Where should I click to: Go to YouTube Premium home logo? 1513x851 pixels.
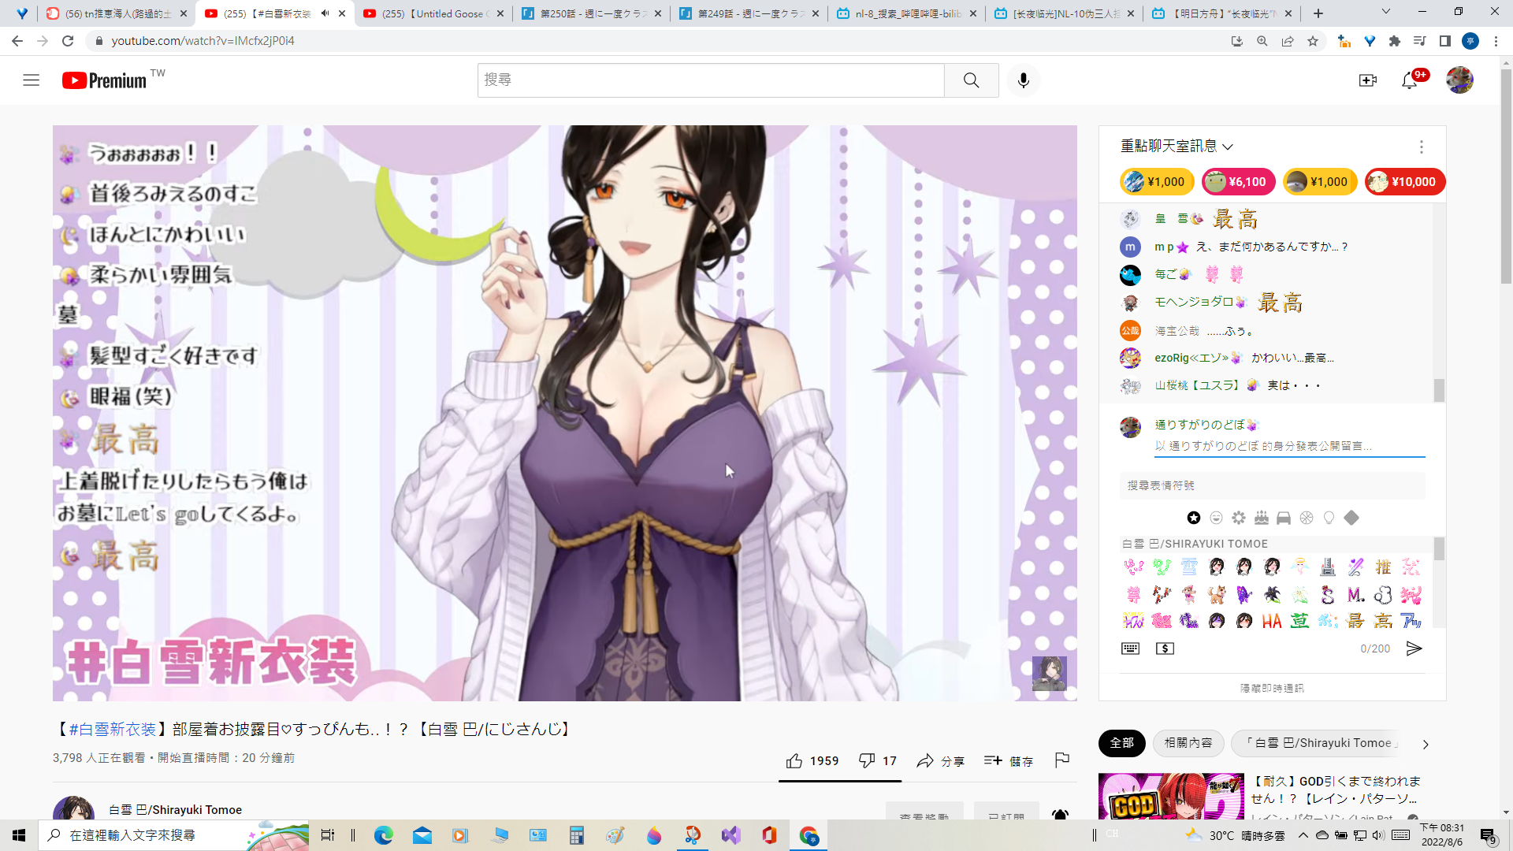tap(104, 80)
